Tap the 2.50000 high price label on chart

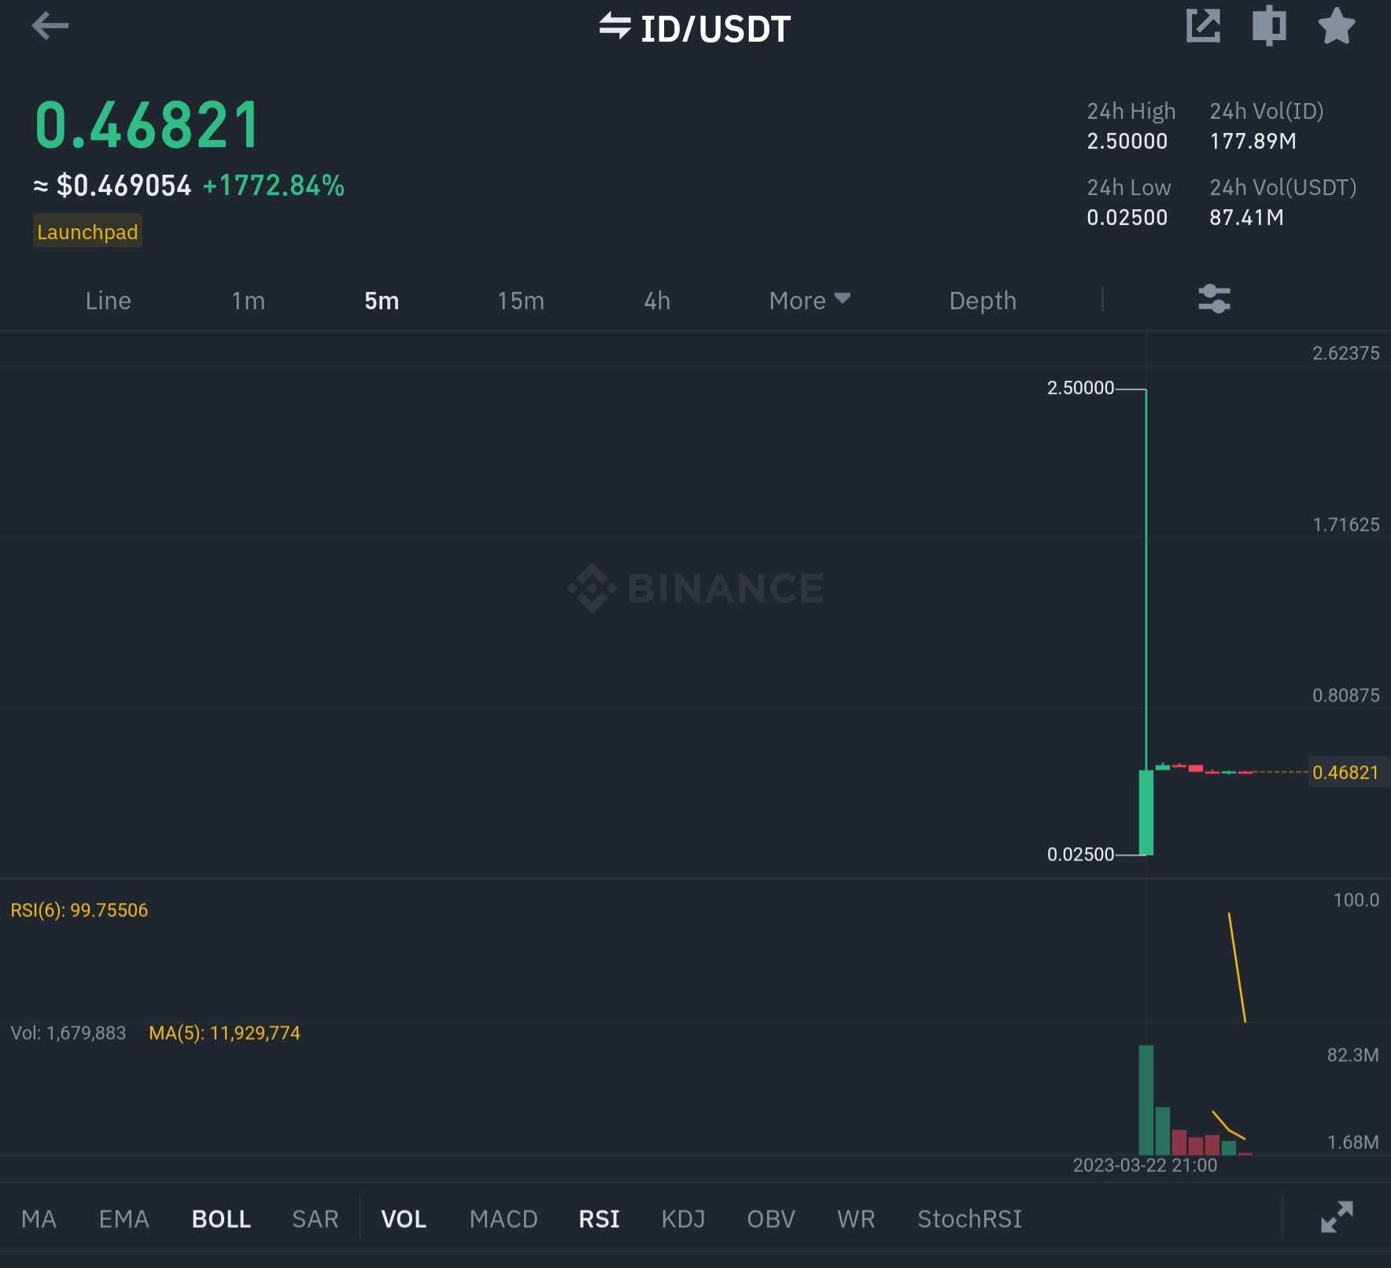(x=1080, y=388)
